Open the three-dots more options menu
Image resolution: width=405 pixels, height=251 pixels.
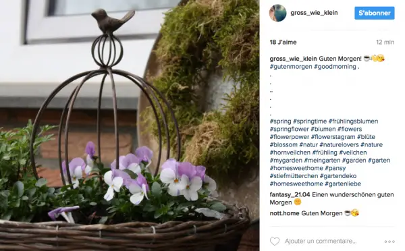(389, 242)
